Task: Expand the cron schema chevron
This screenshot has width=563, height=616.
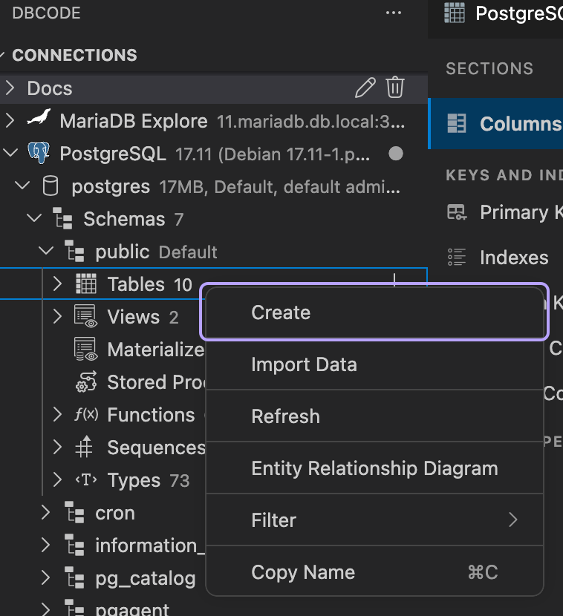Action: point(46,512)
